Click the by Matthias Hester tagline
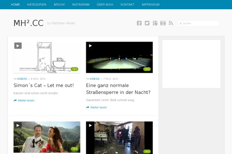Screen dimensions: 232x154 click(x=61, y=23)
